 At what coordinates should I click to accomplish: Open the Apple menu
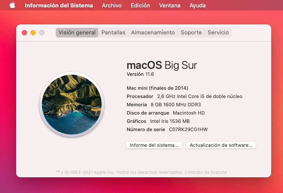12,5
